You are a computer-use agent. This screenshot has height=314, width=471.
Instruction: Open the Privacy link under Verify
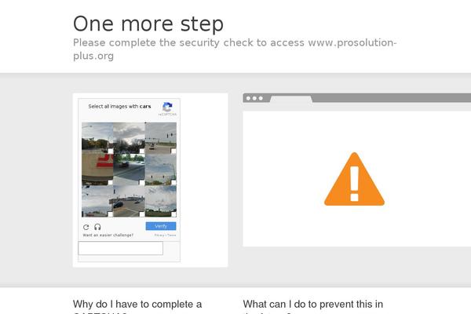point(159,235)
